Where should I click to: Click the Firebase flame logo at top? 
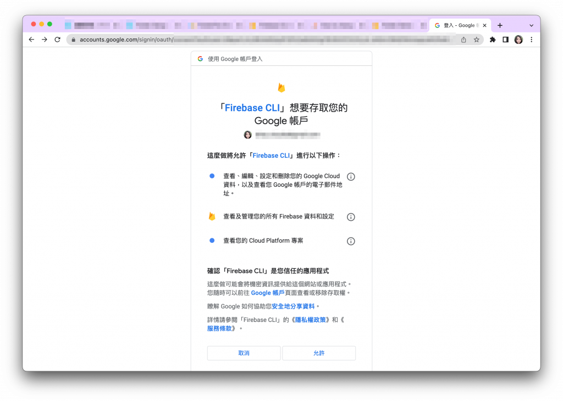click(281, 87)
